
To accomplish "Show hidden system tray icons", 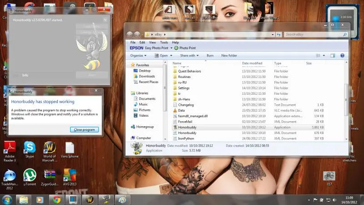I will coord(309,200).
